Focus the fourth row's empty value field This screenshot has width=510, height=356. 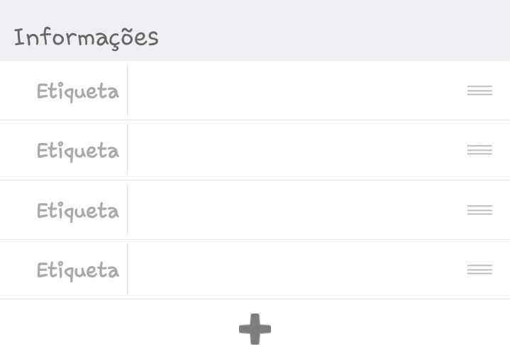point(296,270)
